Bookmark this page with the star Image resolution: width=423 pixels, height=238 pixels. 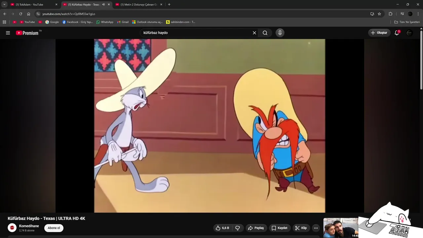tap(379, 14)
